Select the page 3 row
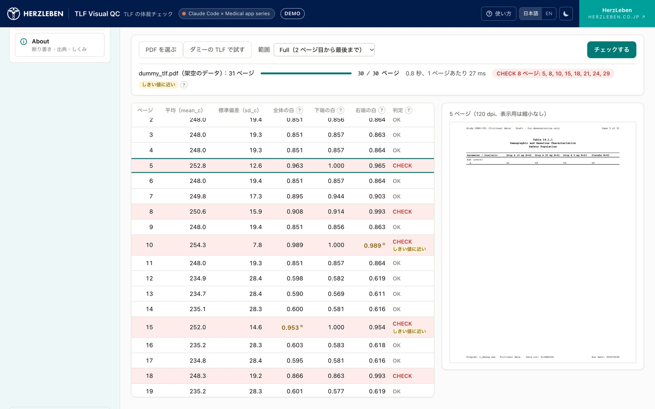The image size is (655, 409). pyautogui.click(x=282, y=135)
